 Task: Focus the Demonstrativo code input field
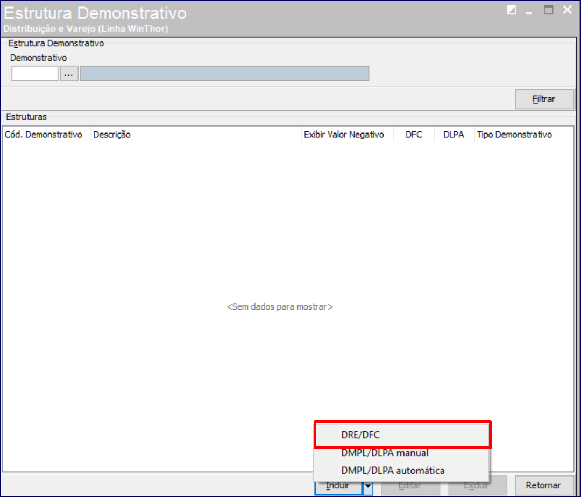[35, 73]
